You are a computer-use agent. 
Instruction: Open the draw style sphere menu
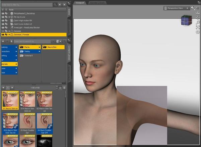coord(193,8)
